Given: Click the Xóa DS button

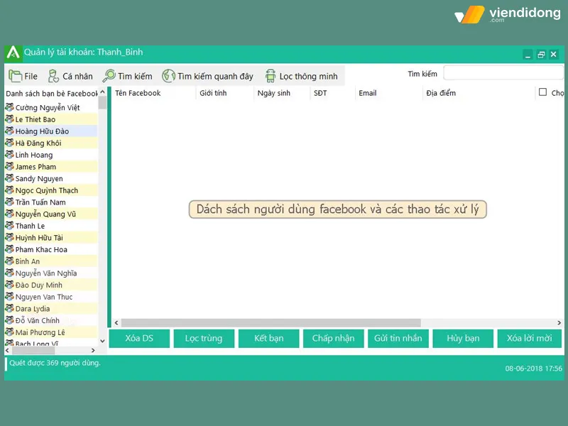Looking at the screenshot, I should [139, 339].
